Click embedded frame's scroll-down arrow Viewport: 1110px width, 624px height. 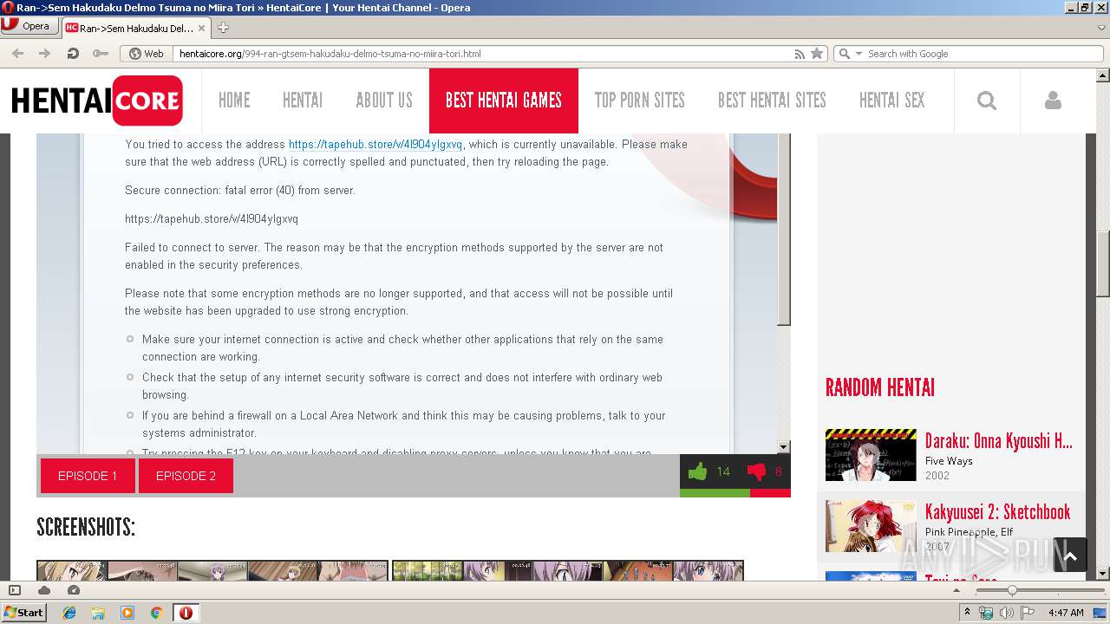click(784, 447)
